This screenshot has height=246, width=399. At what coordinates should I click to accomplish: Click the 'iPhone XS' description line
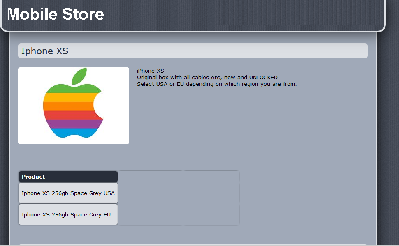[x=151, y=71]
